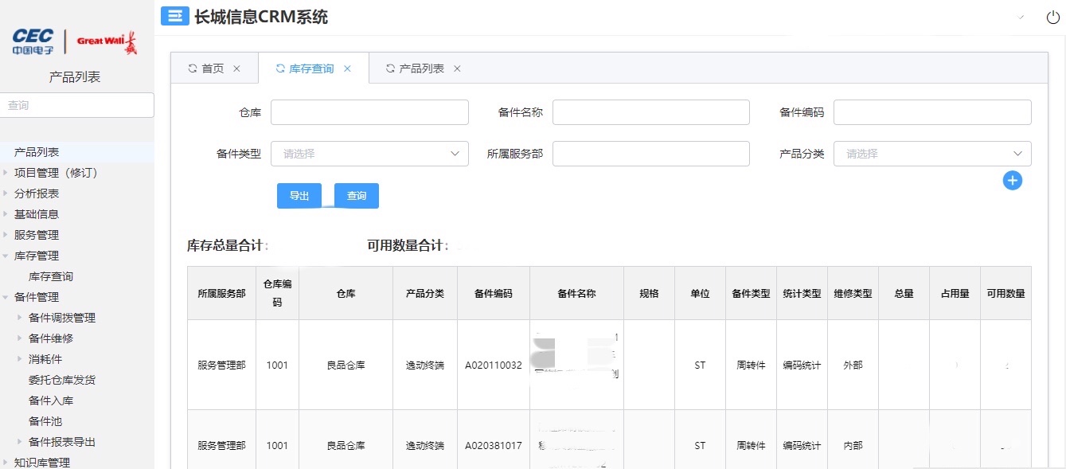Open the 产品分类 dropdown

click(931, 154)
